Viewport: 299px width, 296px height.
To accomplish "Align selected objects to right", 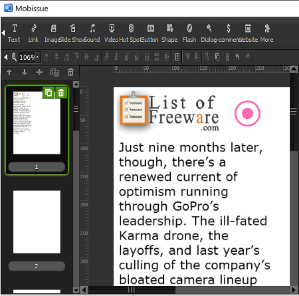I will point(66,57).
